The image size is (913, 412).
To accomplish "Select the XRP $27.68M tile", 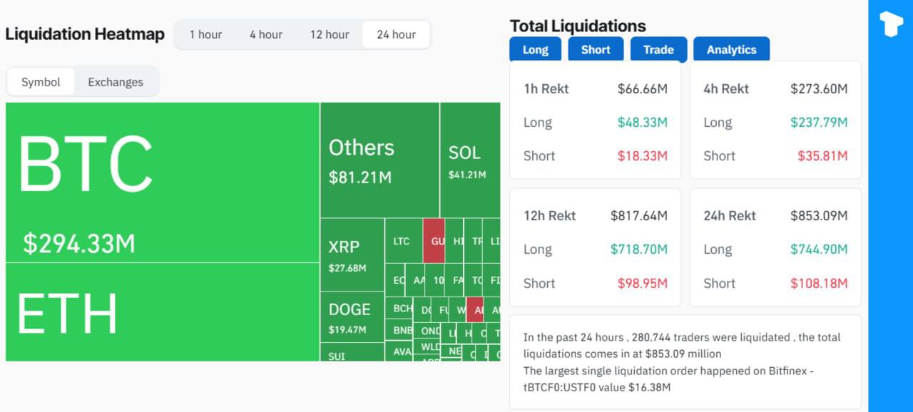I will [352, 254].
